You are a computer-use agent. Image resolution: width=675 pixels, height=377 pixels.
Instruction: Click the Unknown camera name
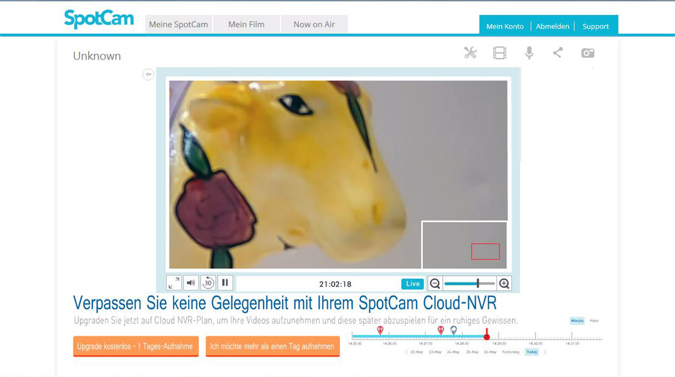(x=97, y=56)
